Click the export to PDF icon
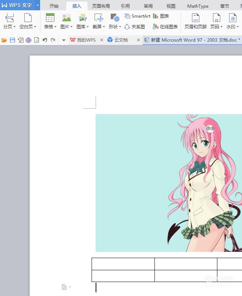242x296 pixels. pos(21,40)
